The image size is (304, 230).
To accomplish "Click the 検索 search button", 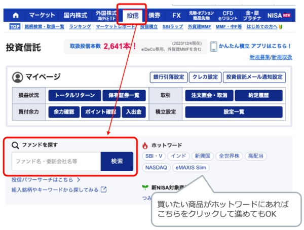I will tap(117, 161).
